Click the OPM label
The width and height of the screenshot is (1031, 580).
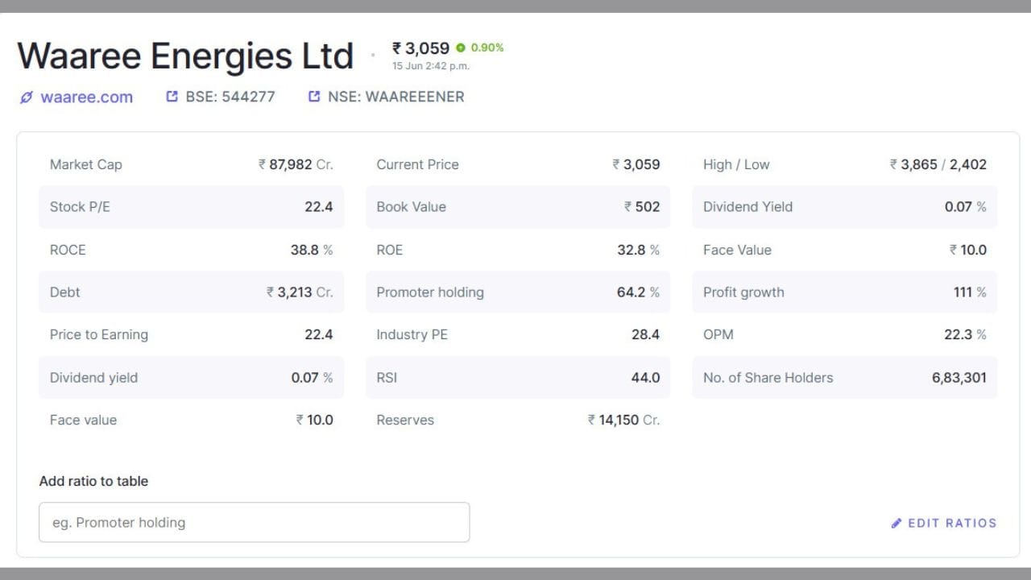click(718, 334)
